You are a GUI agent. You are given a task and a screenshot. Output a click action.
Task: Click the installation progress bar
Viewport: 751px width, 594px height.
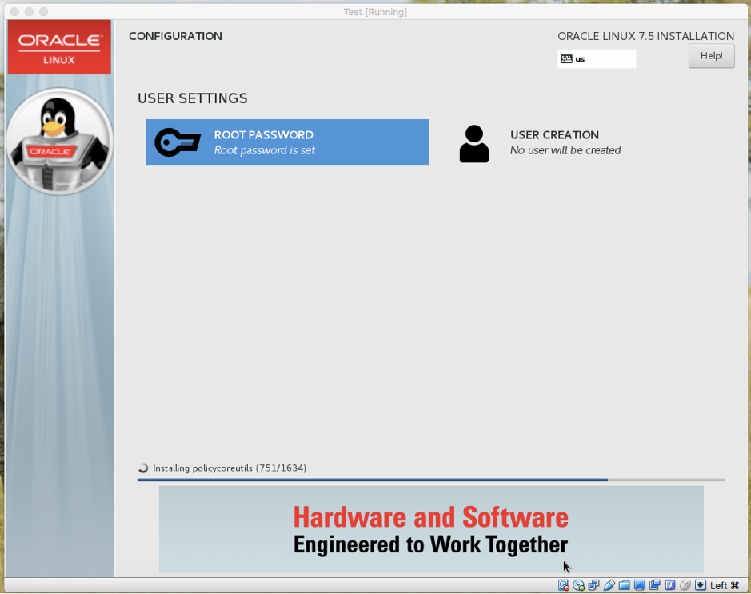click(x=432, y=480)
